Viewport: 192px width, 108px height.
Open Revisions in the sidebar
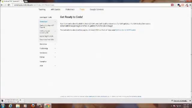tap(43, 53)
